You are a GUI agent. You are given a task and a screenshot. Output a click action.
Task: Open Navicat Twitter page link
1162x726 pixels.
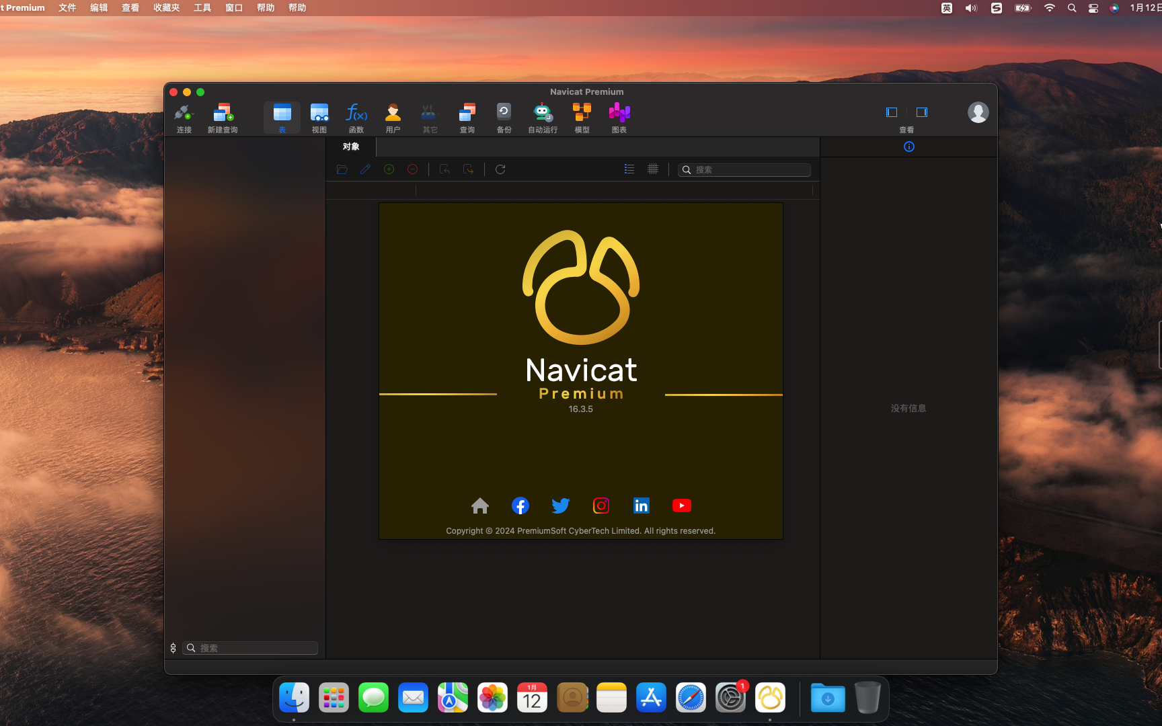coord(561,506)
